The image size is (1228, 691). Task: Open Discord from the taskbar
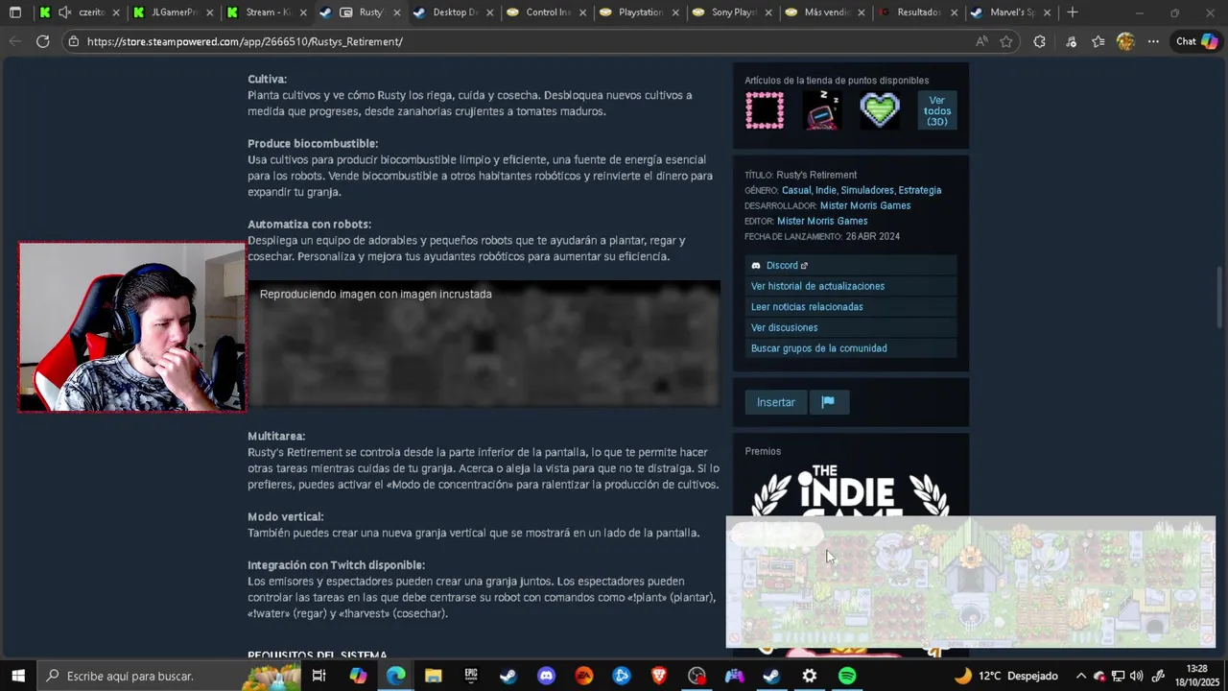(x=546, y=676)
